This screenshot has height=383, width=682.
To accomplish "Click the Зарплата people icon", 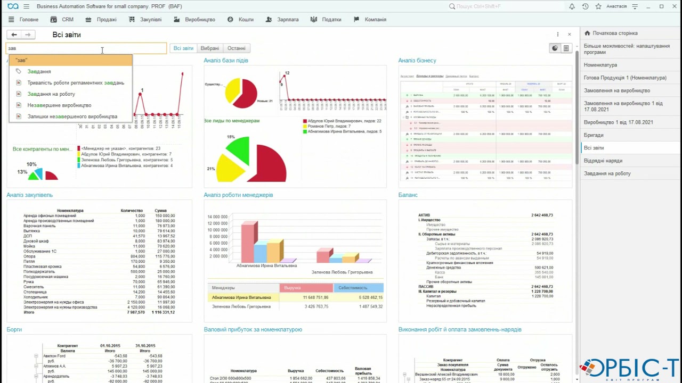I will pos(269,20).
